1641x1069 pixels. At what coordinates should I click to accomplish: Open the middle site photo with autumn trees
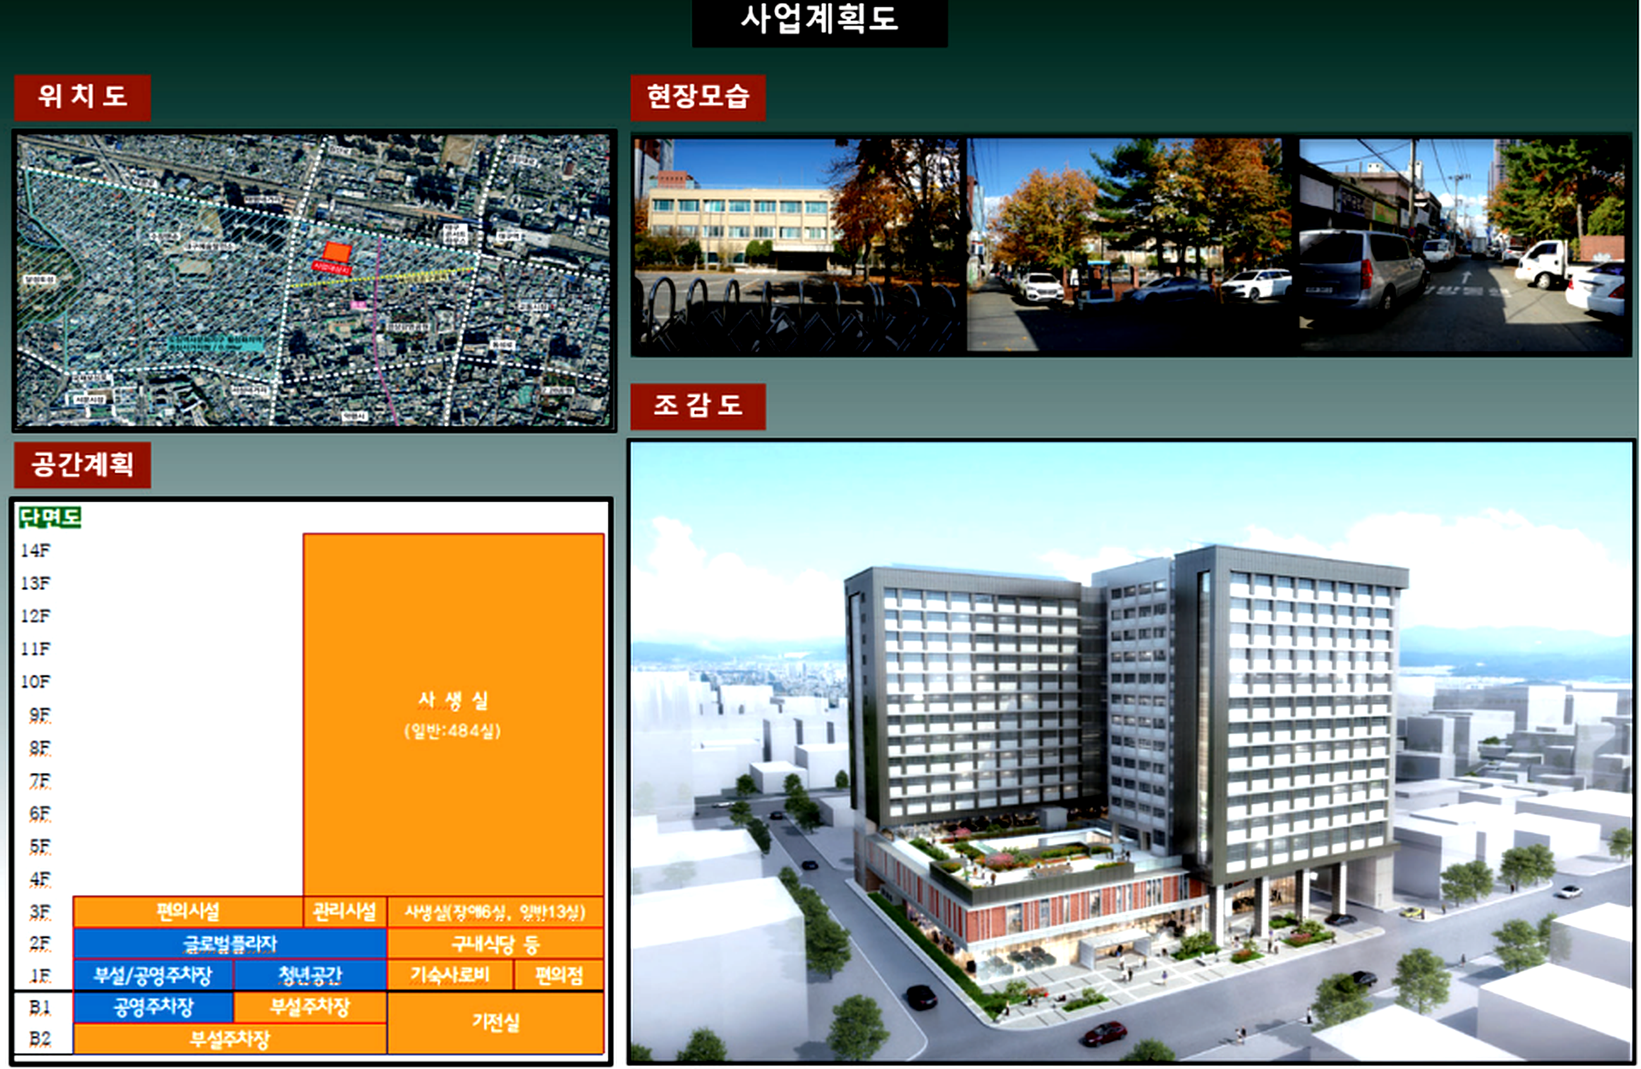[x=1129, y=245]
